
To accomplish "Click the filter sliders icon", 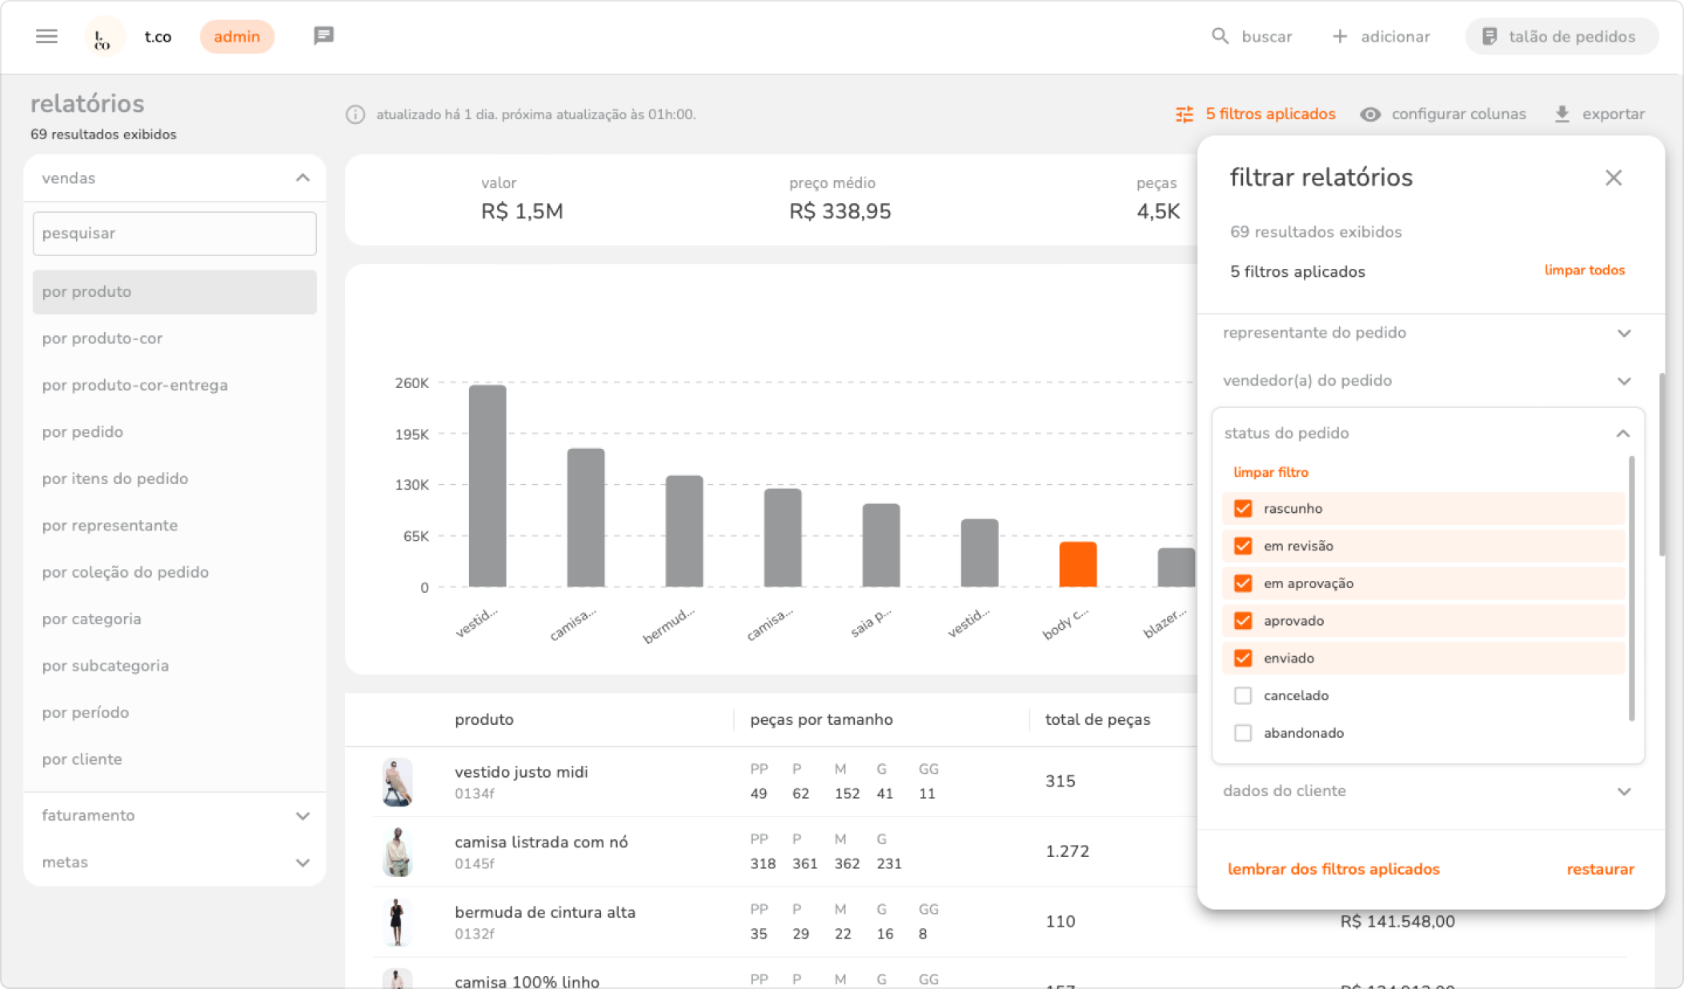I will 1184,114.
